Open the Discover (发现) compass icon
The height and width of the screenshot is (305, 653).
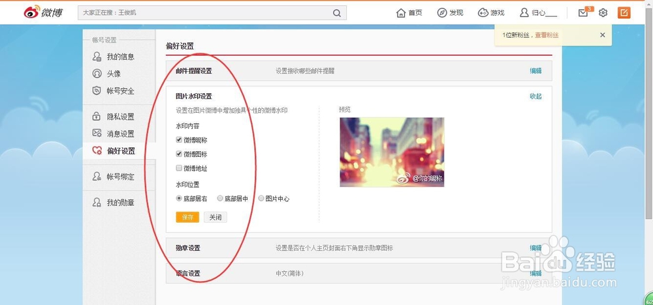(x=442, y=13)
